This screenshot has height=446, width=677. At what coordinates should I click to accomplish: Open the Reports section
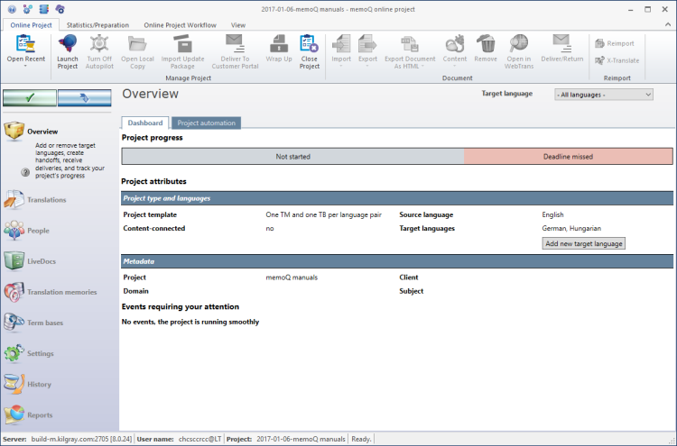click(x=40, y=415)
